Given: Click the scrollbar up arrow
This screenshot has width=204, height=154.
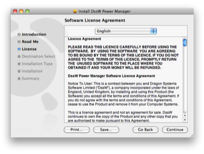Looking at the screenshot, I should coord(185,116).
